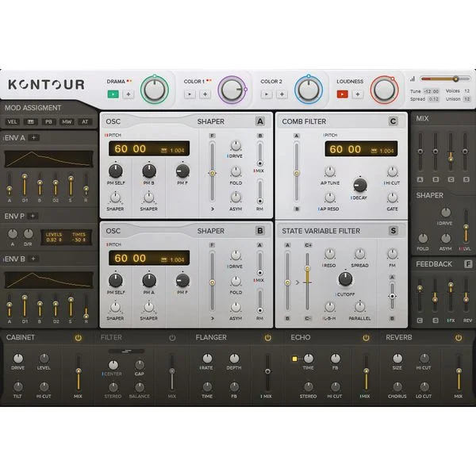
Task: Open the Filter effect type selector
Action: (x=126, y=351)
